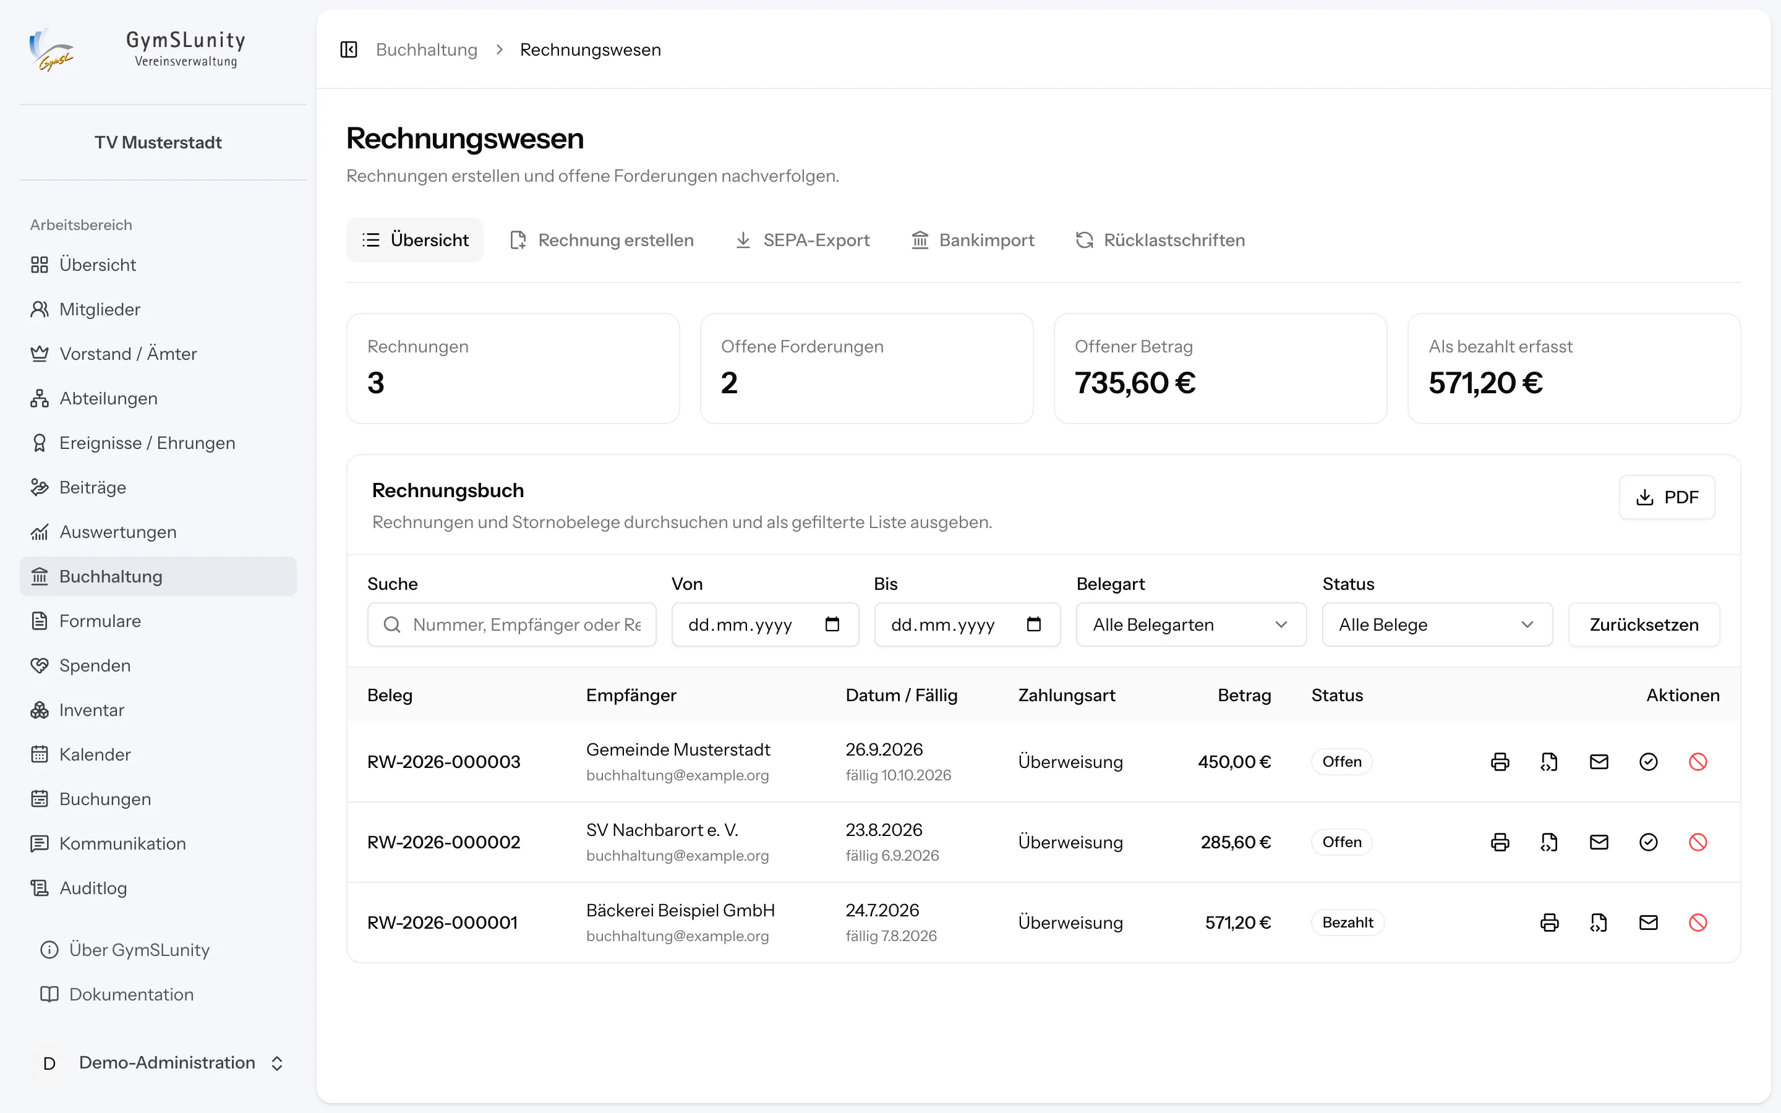
Task: Mark RW-2026-000002 as paid
Action: (1649, 842)
